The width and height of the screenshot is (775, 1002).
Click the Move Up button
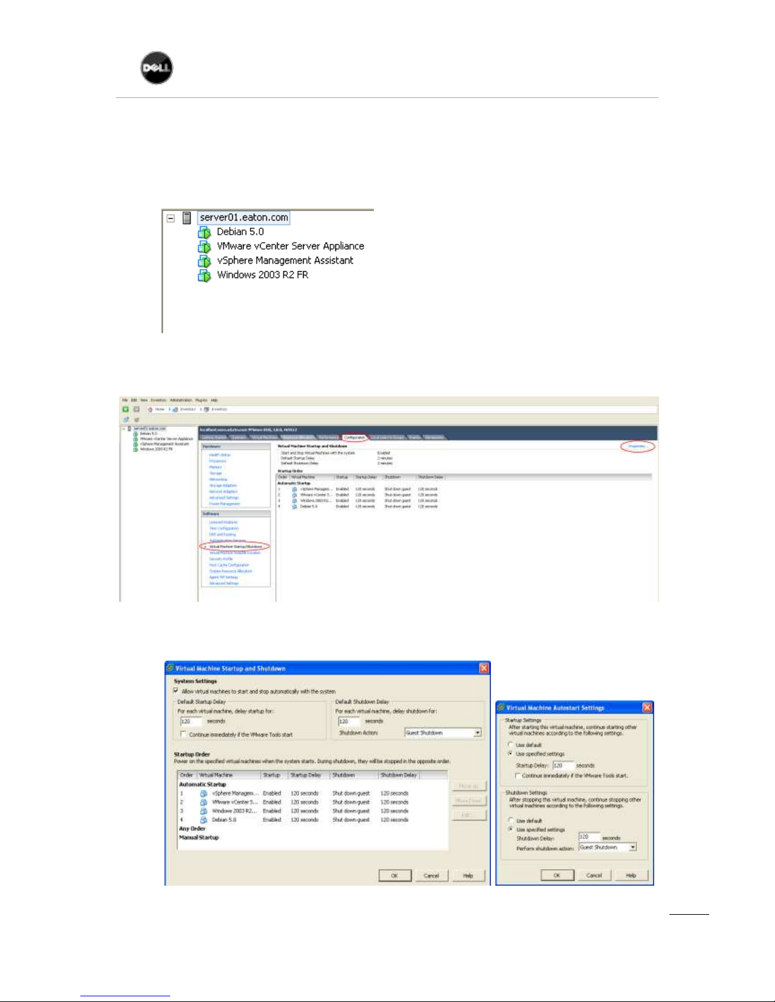[469, 786]
